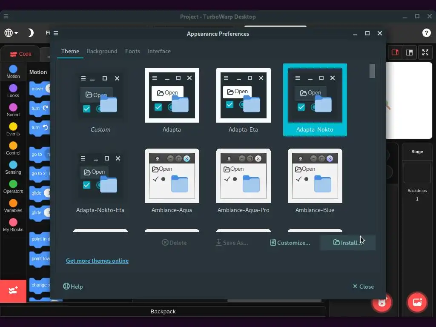This screenshot has height=327, width=436.
Task: Switch to small stage layout icon
Action: click(395, 52)
